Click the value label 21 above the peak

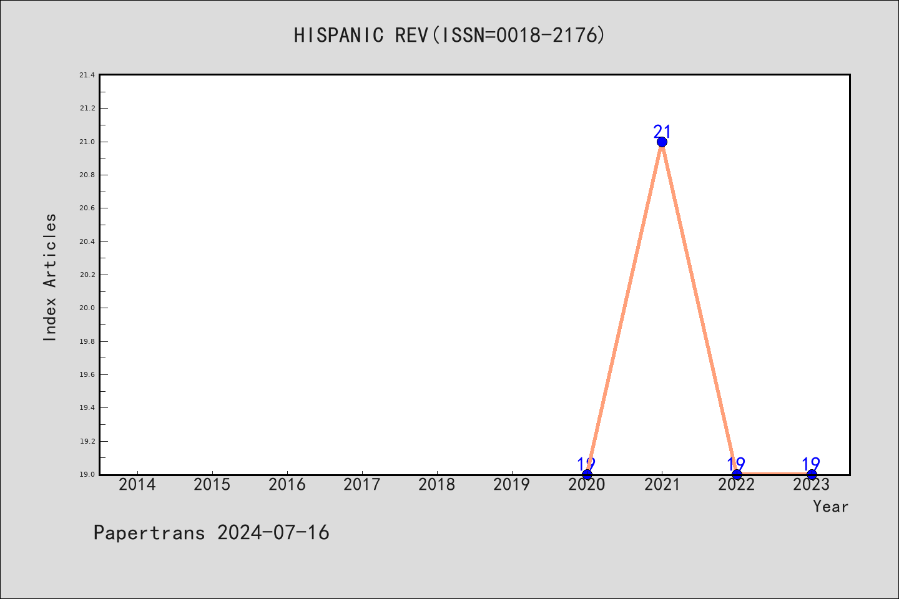tap(662, 131)
